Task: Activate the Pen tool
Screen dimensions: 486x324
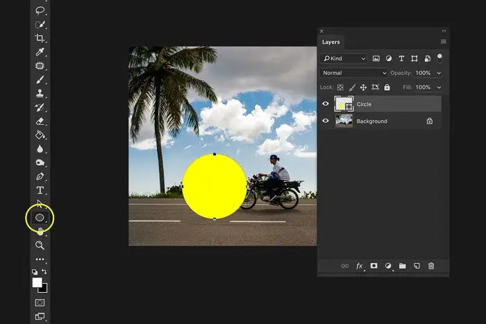Action: tap(40, 176)
